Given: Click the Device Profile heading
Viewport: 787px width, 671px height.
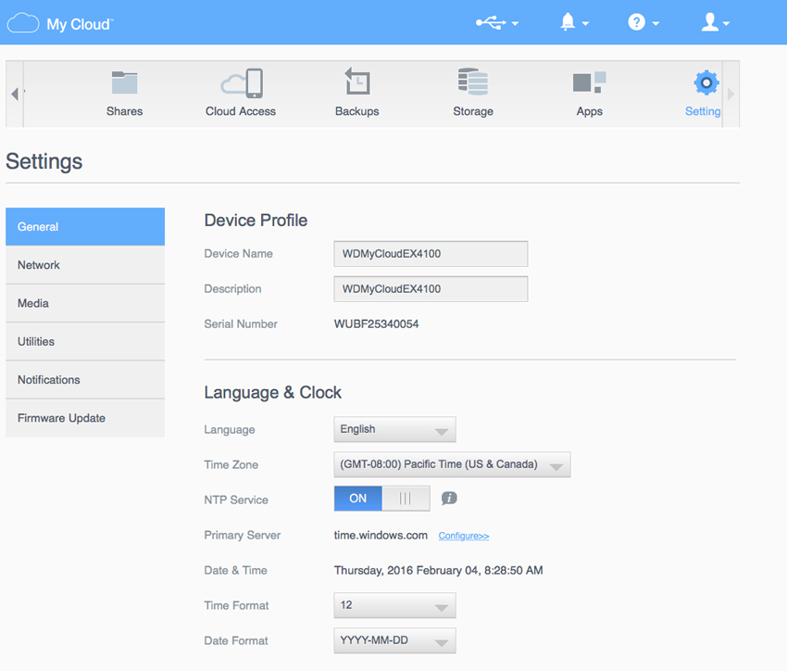Looking at the screenshot, I should tap(256, 221).
